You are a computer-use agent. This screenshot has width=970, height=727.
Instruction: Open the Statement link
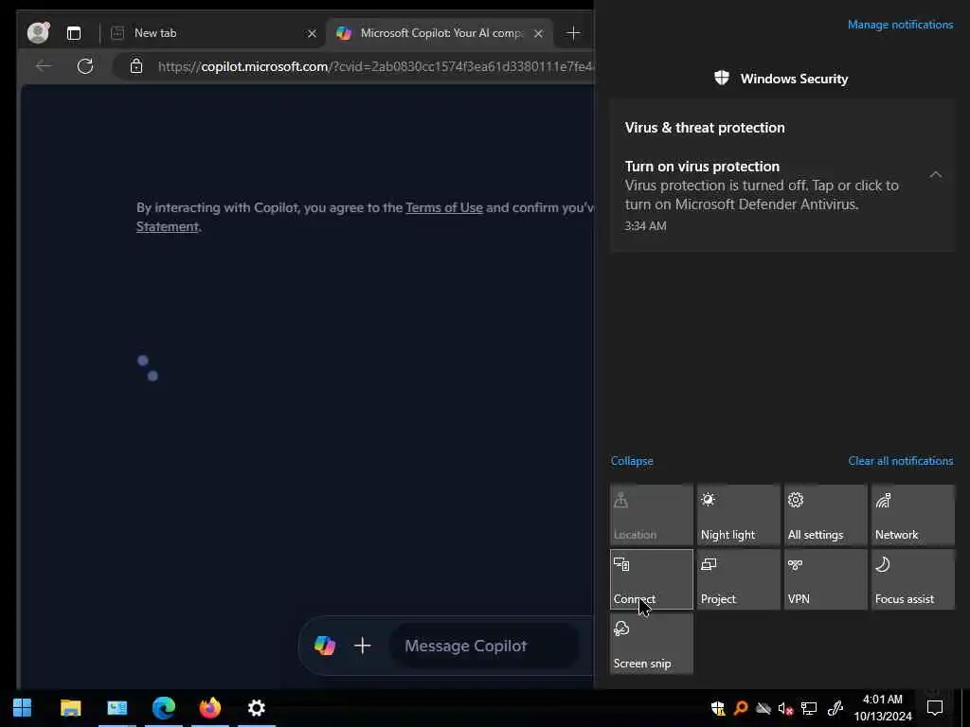[x=168, y=227]
